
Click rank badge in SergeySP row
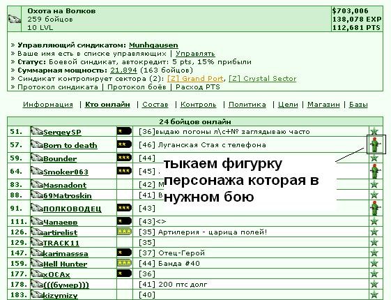coord(124,131)
